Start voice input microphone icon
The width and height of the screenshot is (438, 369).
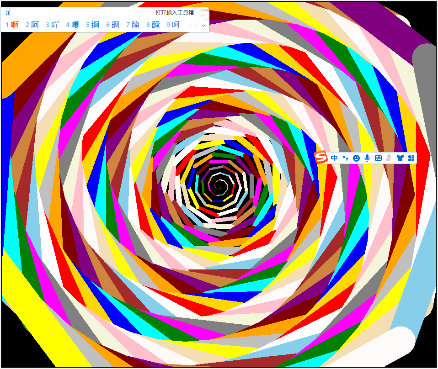pos(367,158)
